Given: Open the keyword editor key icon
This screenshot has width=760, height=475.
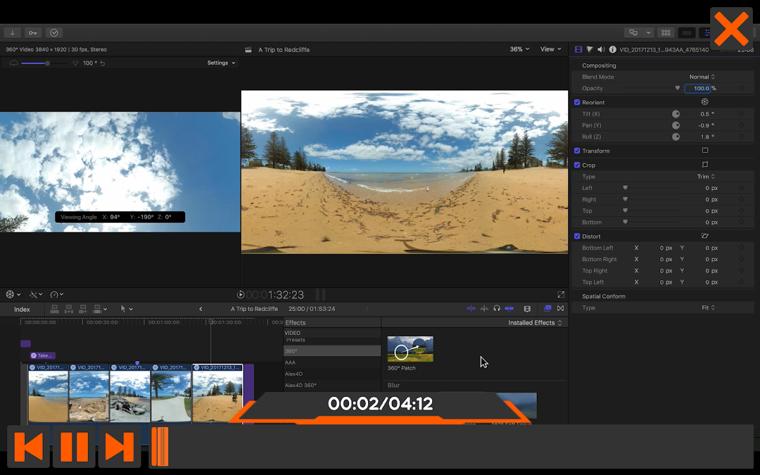Looking at the screenshot, I should (x=33, y=33).
